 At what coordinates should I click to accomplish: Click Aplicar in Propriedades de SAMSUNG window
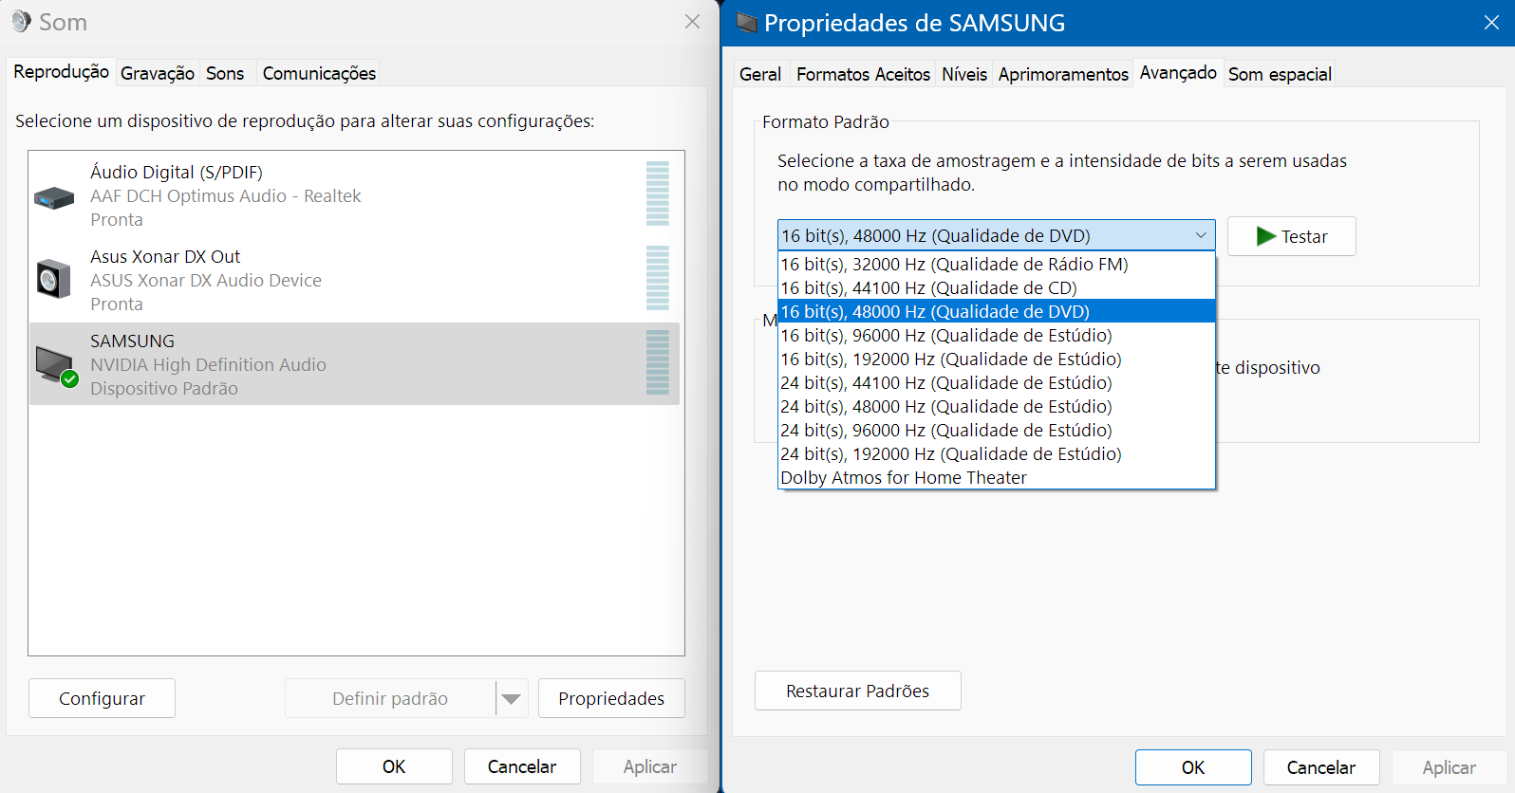click(x=1449, y=767)
